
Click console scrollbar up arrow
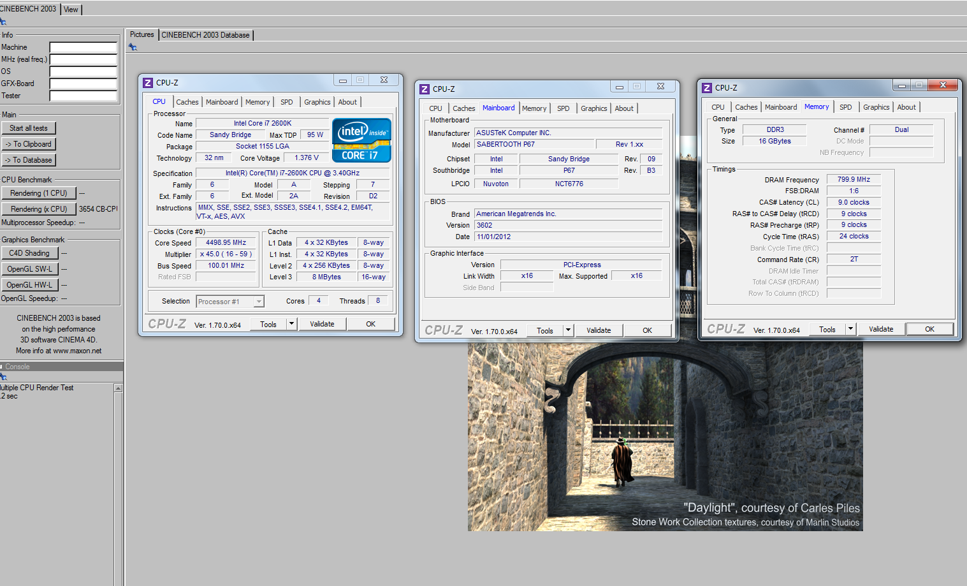(118, 388)
